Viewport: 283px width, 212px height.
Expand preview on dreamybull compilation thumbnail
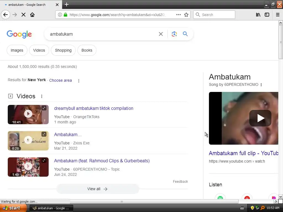[44, 108]
